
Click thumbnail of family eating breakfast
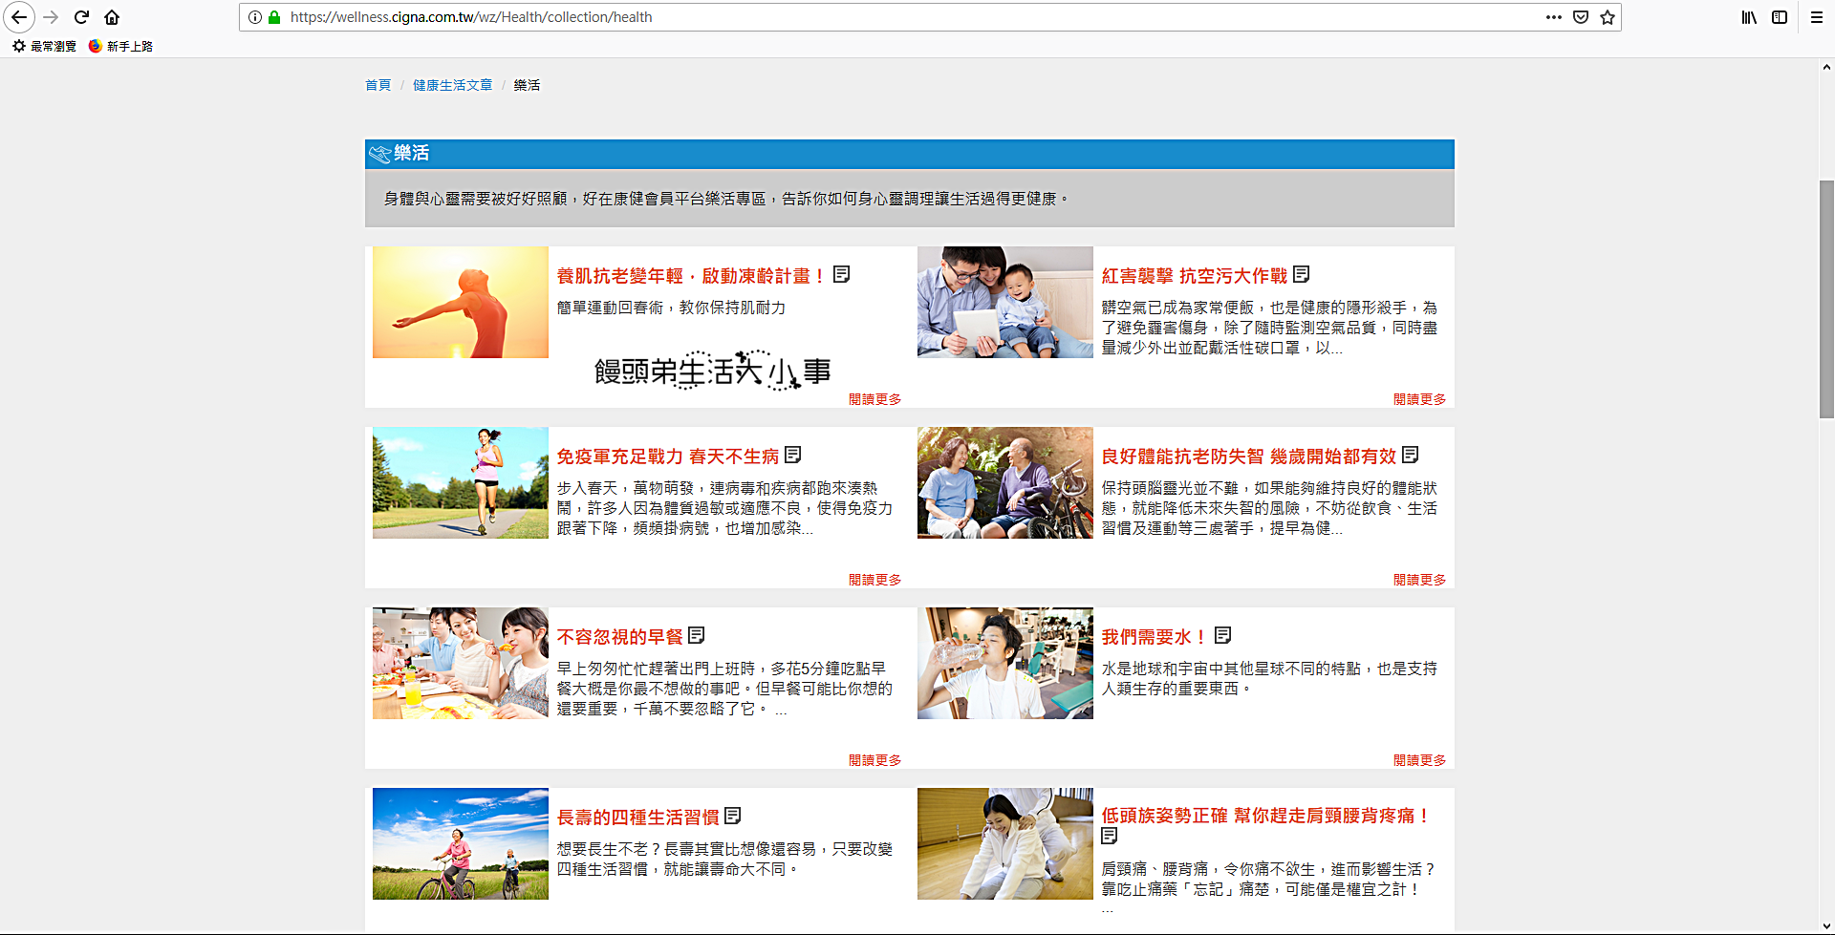tap(461, 664)
